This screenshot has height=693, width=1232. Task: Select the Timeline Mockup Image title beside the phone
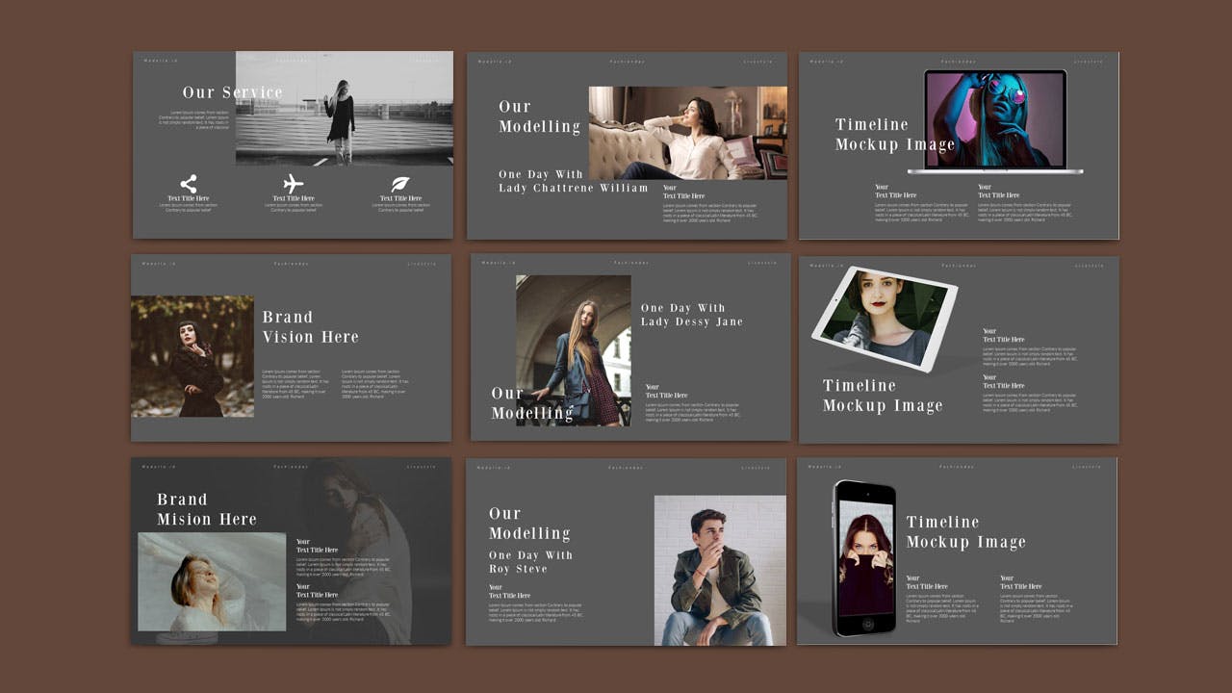(965, 531)
